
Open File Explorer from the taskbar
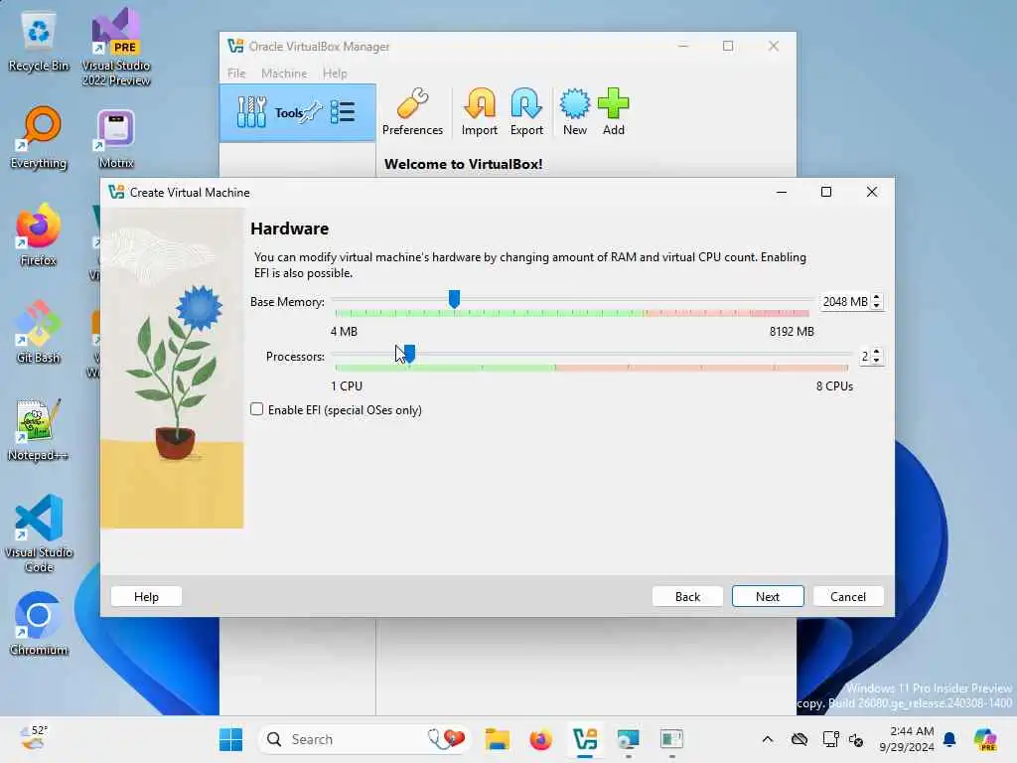[498, 739]
